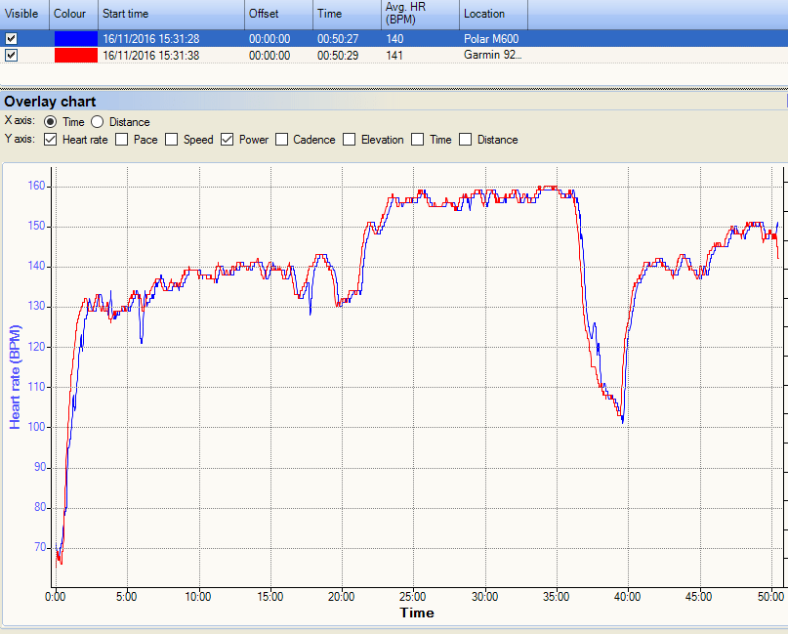Image resolution: width=788 pixels, height=634 pixels.
Task: Enable Pace Y axis checkbox
Action: click(122, 140)
